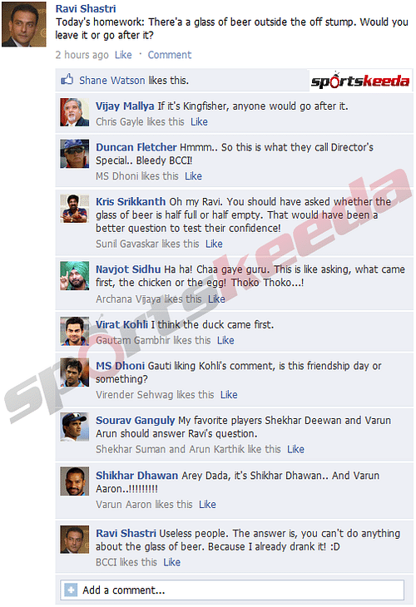This screenshot has width=416, height=607.
Task: Click the thumbs-up icon beside Shane Watson
Action: click(67, 80)
